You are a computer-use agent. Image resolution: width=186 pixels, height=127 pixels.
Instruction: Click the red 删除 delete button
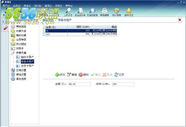[84, 75]
